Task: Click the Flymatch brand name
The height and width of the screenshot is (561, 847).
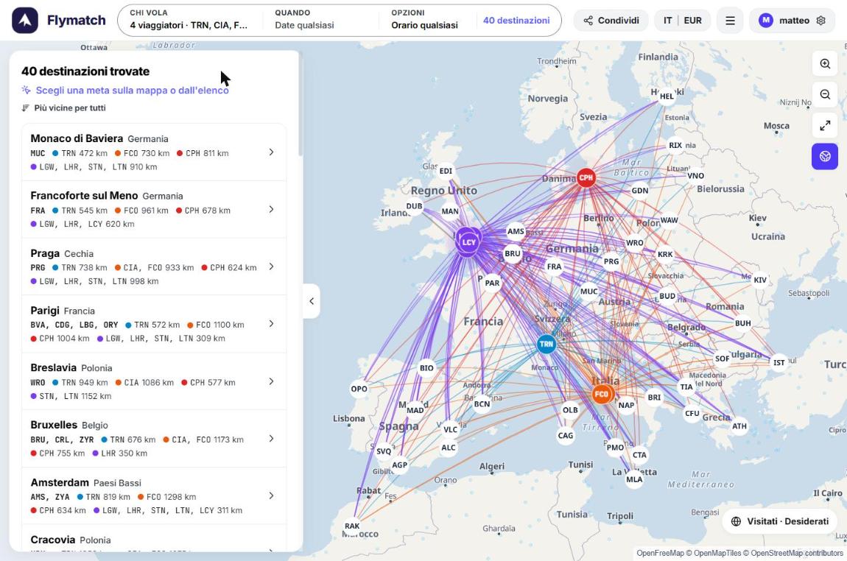Action: (76, 21)
